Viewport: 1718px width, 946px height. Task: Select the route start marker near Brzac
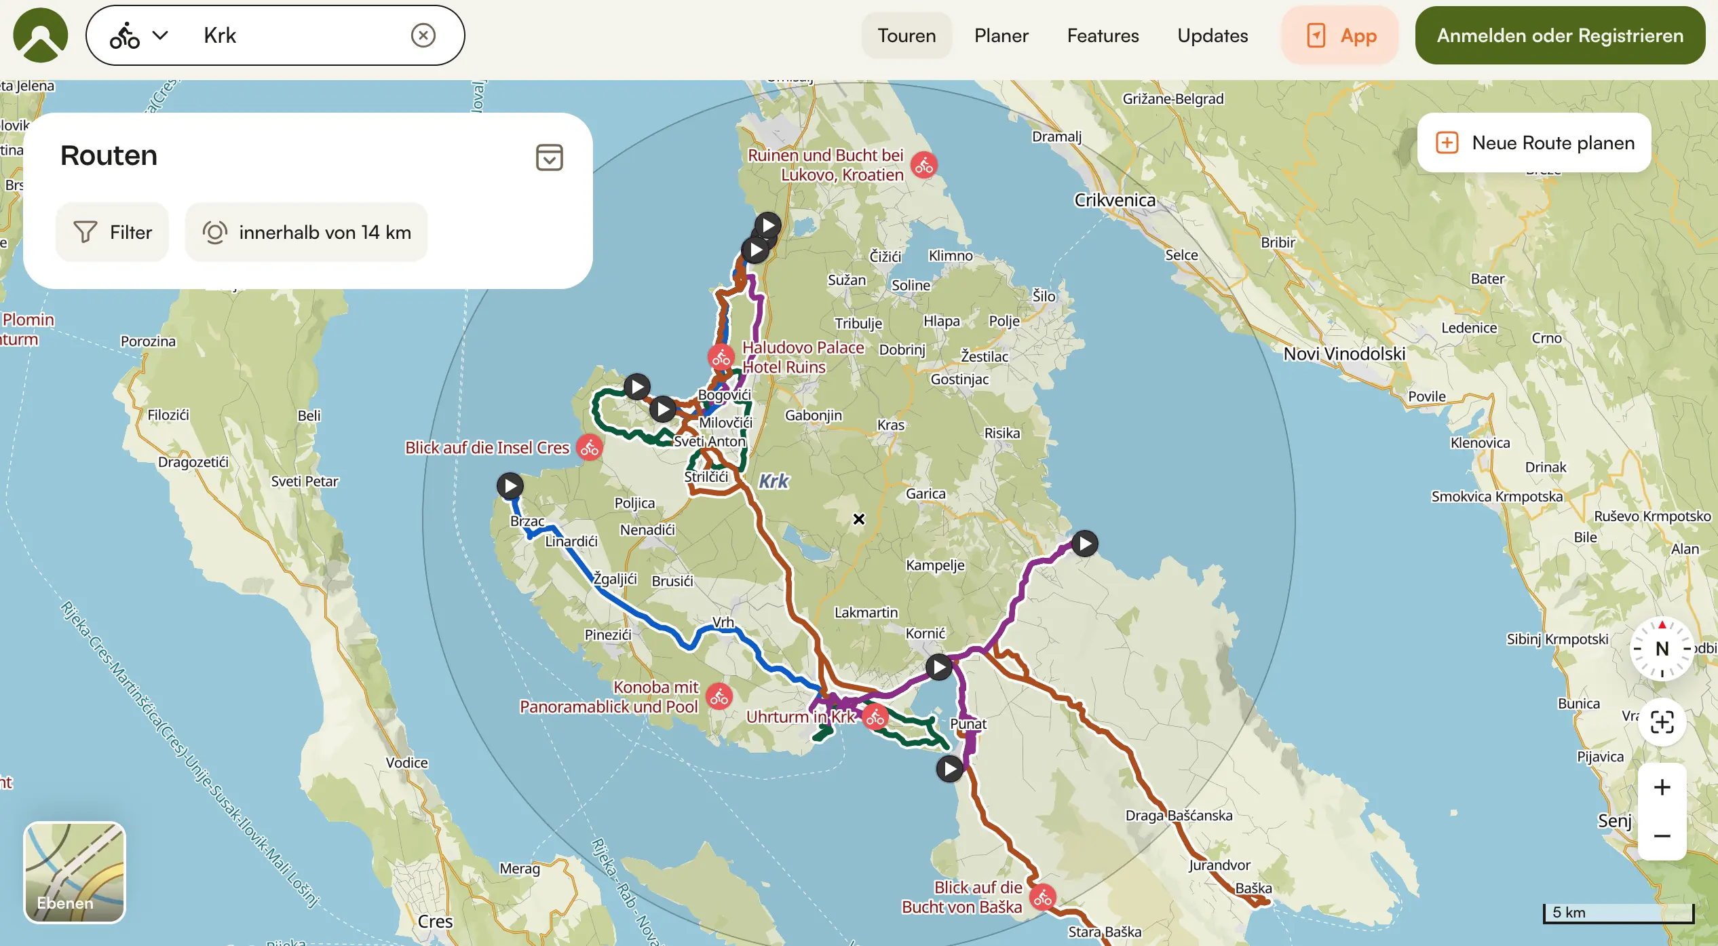510,486
